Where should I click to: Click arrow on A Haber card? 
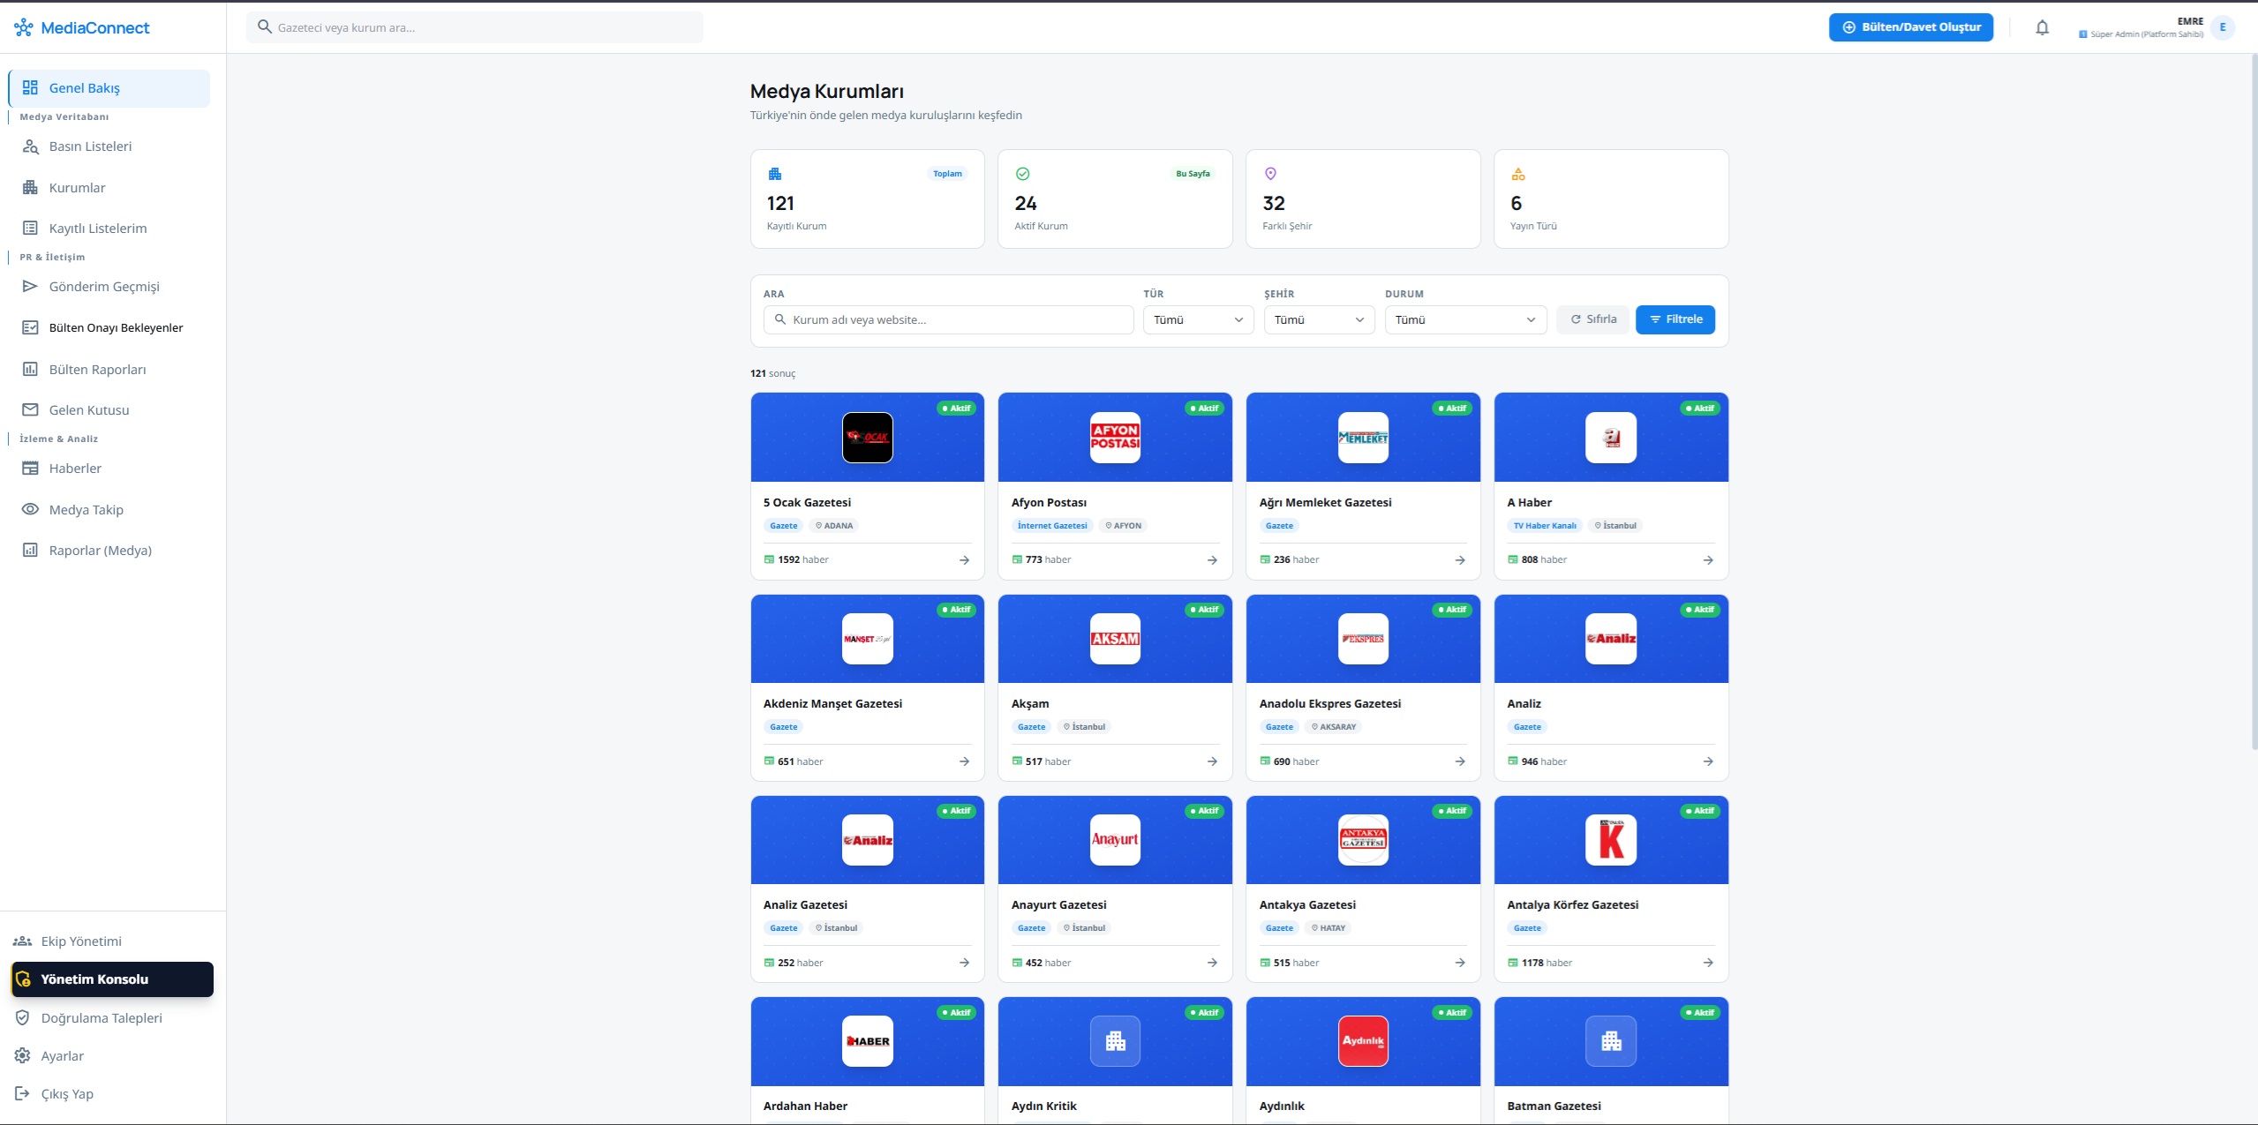[x=1707, y=559]
